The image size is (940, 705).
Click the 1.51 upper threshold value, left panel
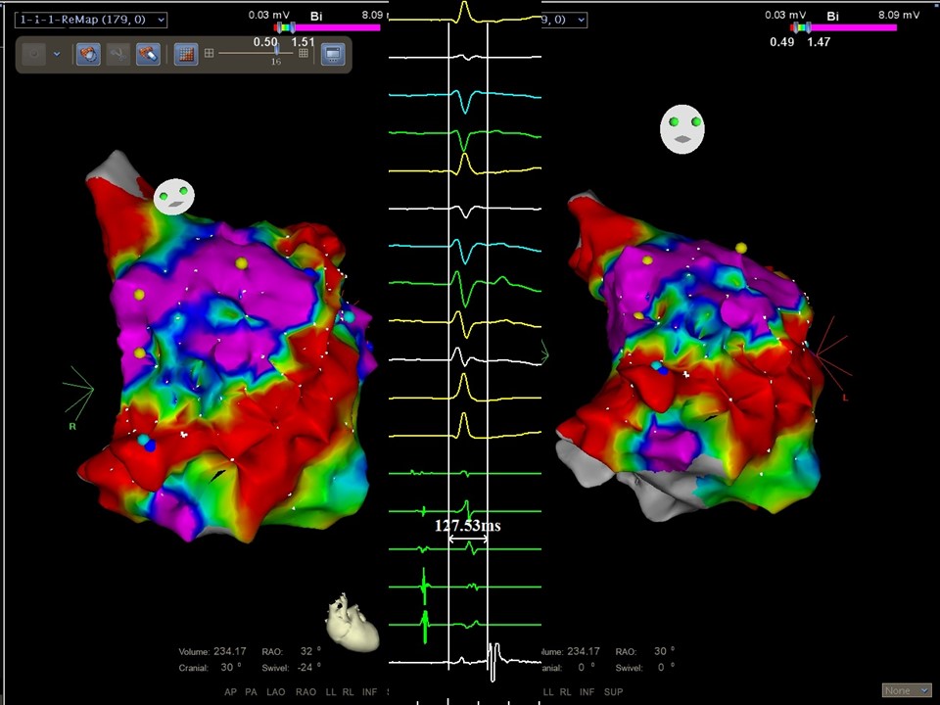[303, 42]
